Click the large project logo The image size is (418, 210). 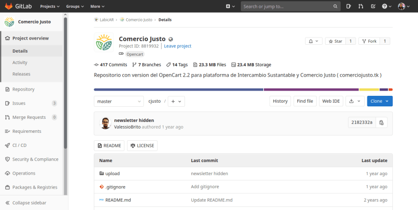pos(104,43)
